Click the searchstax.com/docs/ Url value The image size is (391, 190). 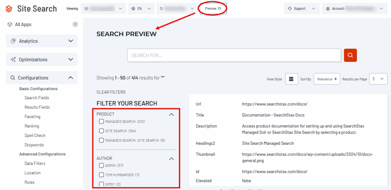(275, 104)
